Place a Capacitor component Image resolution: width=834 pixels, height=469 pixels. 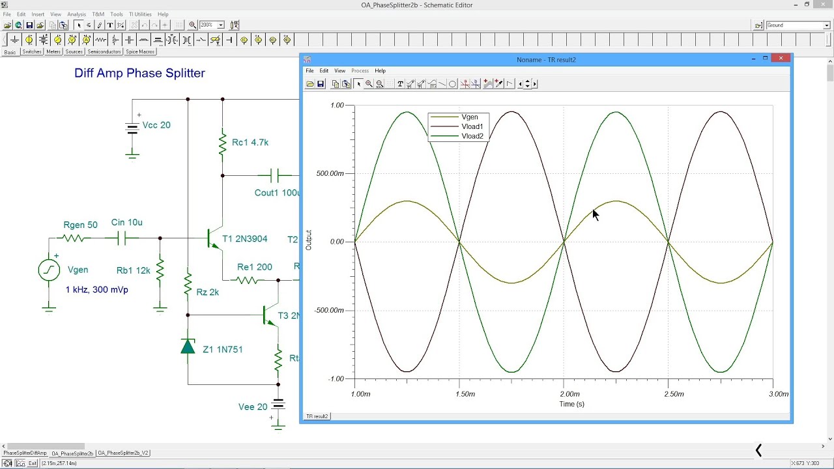tap(129, 40)
